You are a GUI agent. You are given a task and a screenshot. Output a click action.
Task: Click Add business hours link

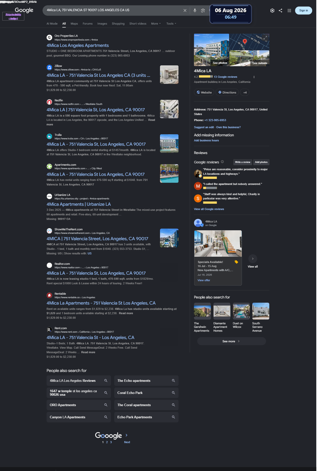tap(206, 140)
